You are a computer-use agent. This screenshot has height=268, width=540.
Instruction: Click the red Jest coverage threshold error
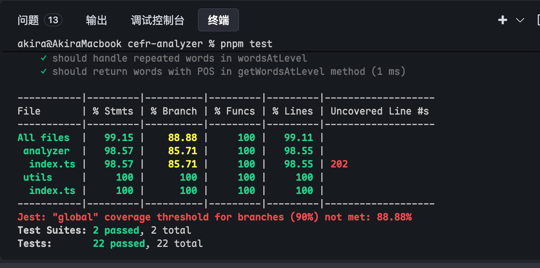(215, 217)
